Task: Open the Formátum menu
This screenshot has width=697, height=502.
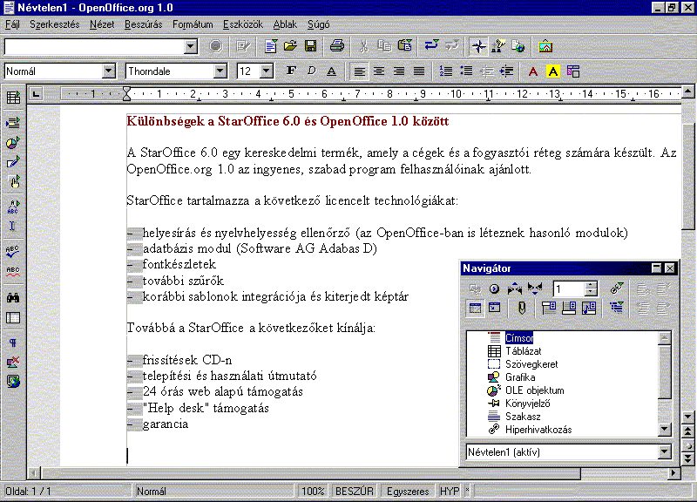Action: coord(193,24)
